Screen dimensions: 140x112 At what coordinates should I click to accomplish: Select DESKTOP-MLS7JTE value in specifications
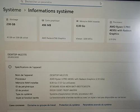click(59, 75)
